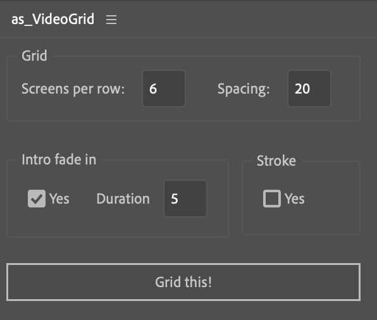
Task: Click the Spacing value field showing 20
Action: pyautogui.click(x=309, y=89)
